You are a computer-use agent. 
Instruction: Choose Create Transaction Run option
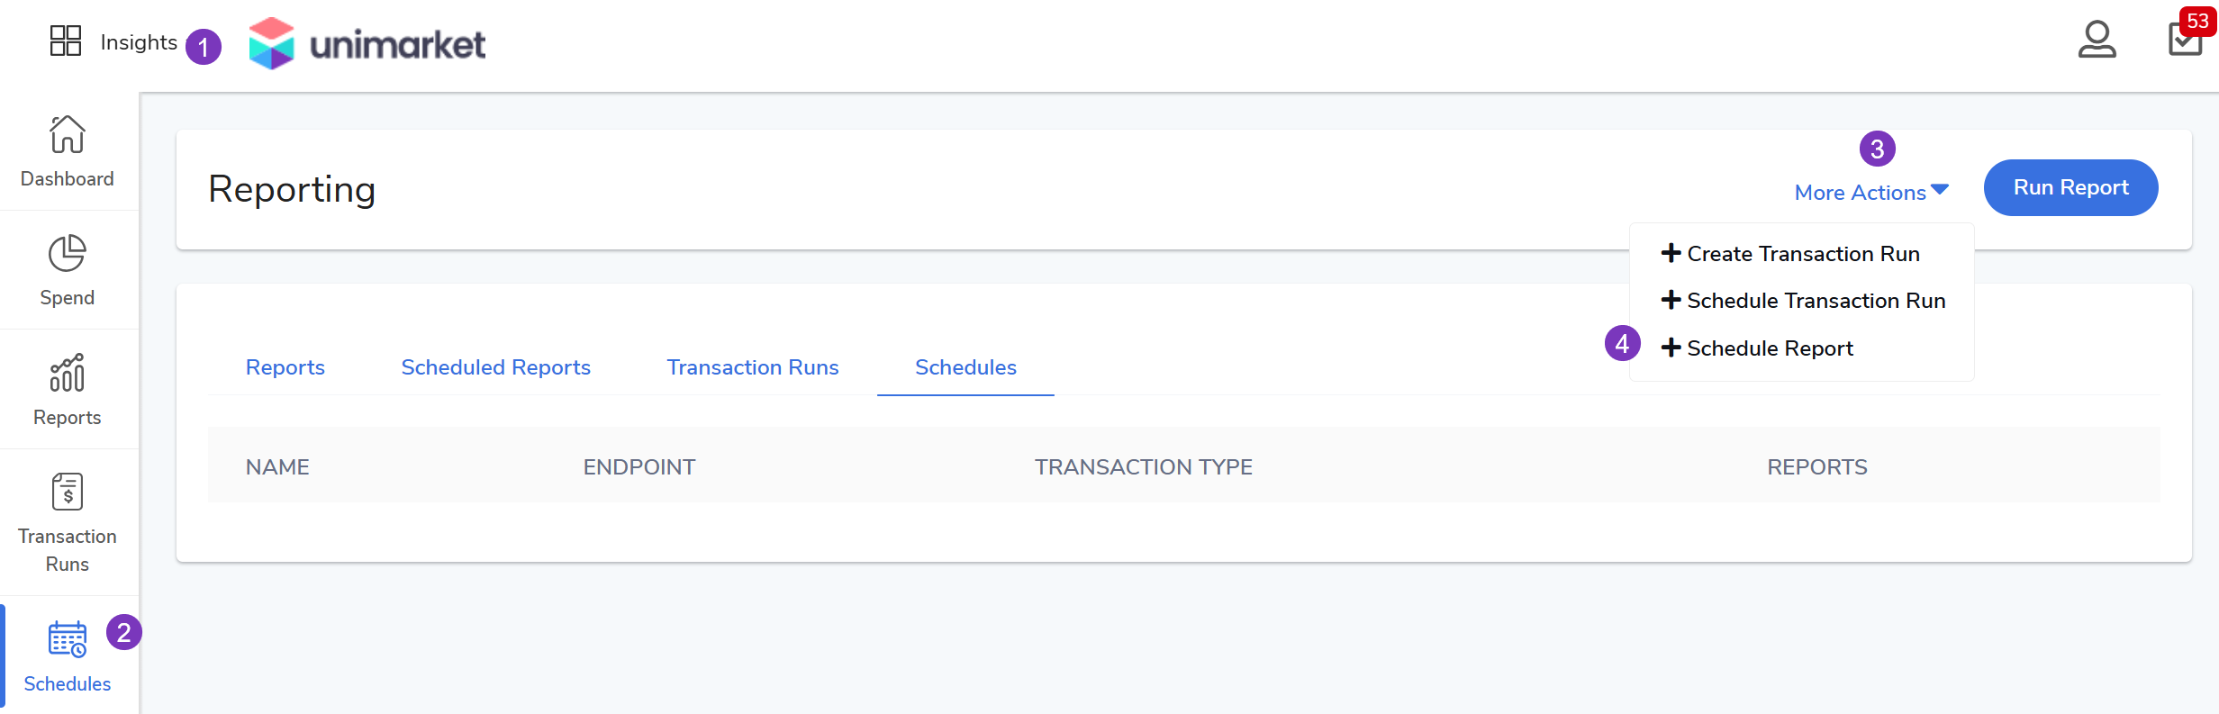point(1802,254)
